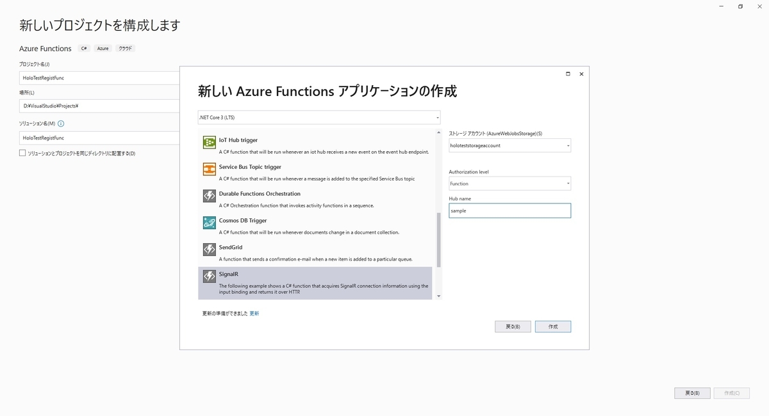Toggle same-directory solution and project checkbox
Viewport: 769px width, 416px height.
pos(22,153)
